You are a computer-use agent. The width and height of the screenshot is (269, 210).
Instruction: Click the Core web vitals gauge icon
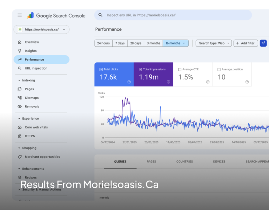click(x=20, y=127)
